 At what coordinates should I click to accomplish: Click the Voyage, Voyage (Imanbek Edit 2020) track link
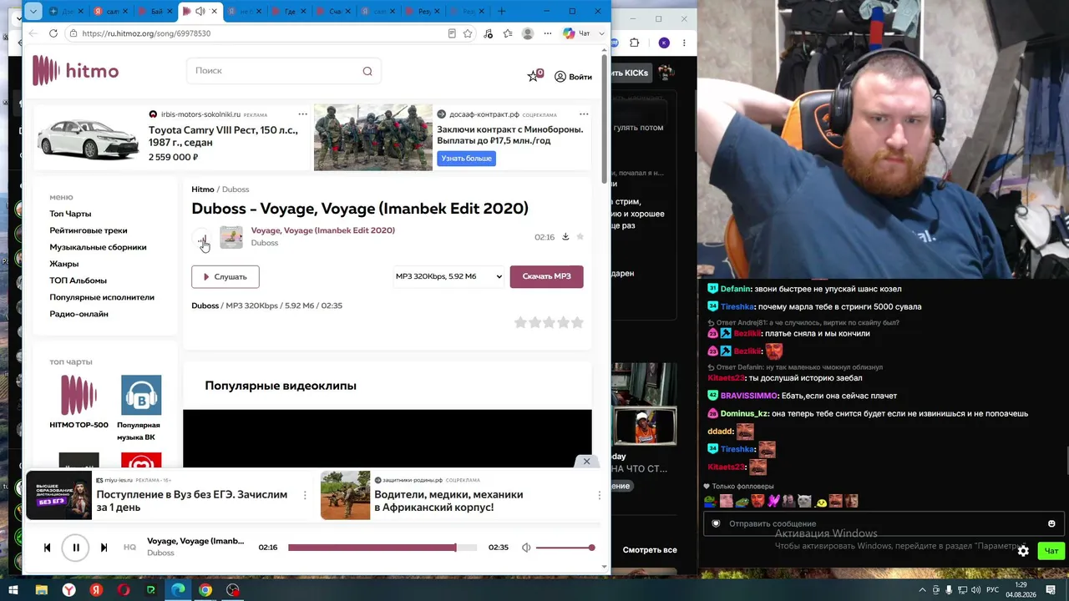[323, 230]
